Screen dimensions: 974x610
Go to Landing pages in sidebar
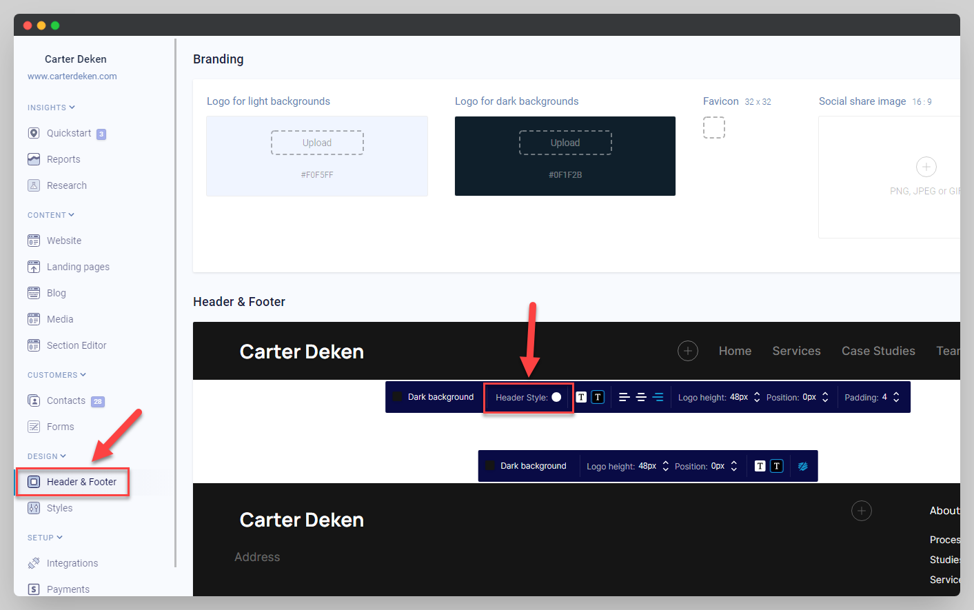click(x=78, y=267)
